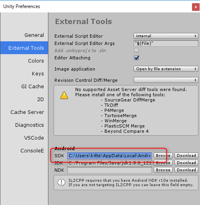Browse for the NDK folder
Viewport: 200px width, 205px height.
click(x=163, y=170)
